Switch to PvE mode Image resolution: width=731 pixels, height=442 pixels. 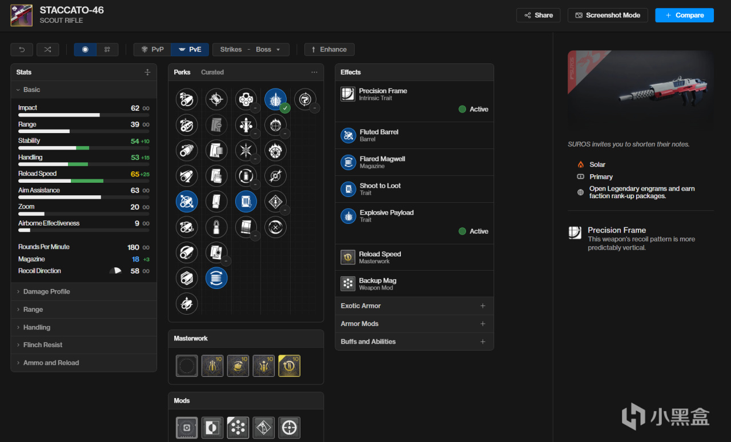(190, 50)
